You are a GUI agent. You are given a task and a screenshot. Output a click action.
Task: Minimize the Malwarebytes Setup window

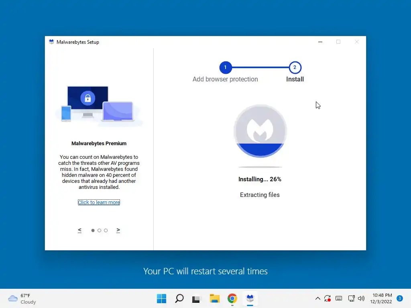(320, 42)
